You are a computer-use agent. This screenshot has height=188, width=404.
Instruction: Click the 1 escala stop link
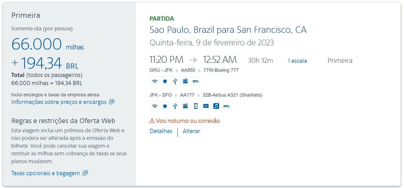click(297, 61)
